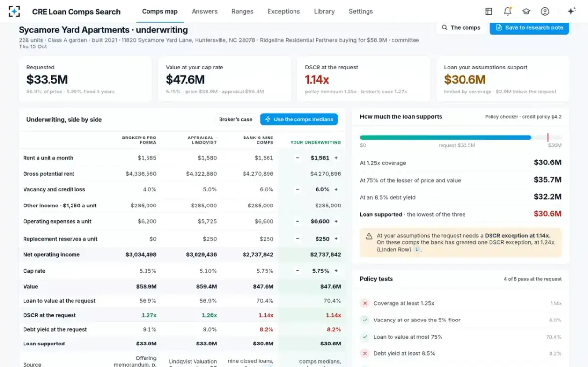The image size is (588, 367).
Task: Click Broker's pro forma net operating income $3,034,498
Action: [141, 255]
